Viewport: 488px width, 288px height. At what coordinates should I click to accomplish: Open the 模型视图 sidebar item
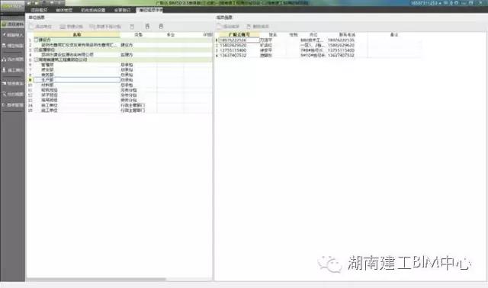[13, 46]
